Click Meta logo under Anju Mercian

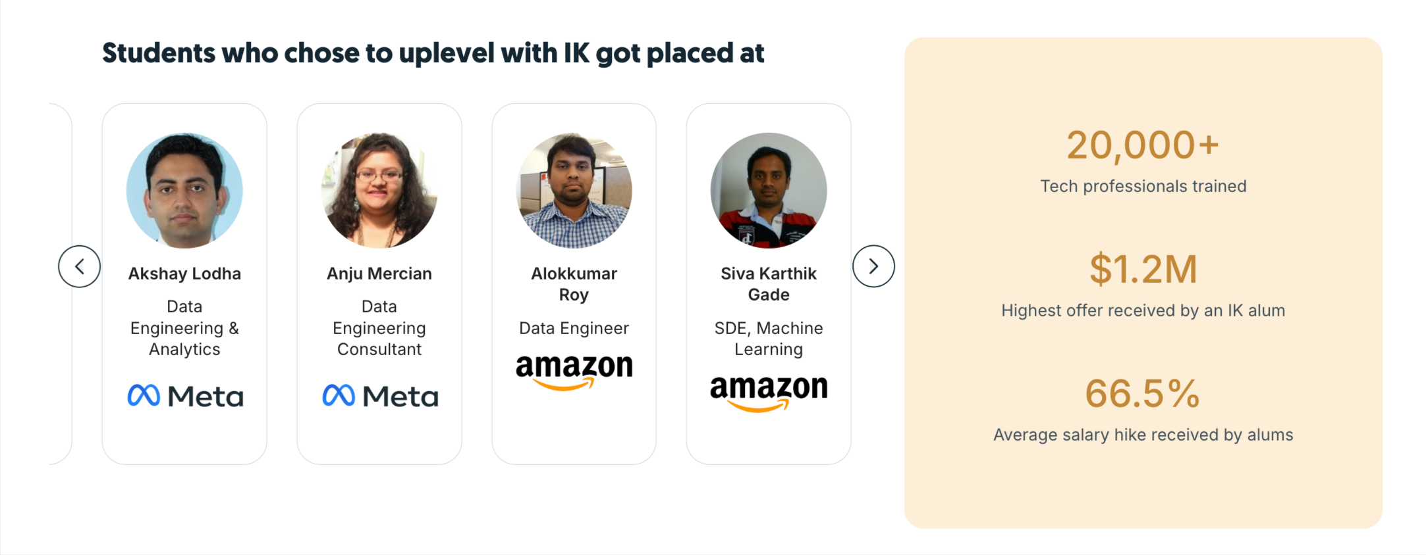(380, 396)
